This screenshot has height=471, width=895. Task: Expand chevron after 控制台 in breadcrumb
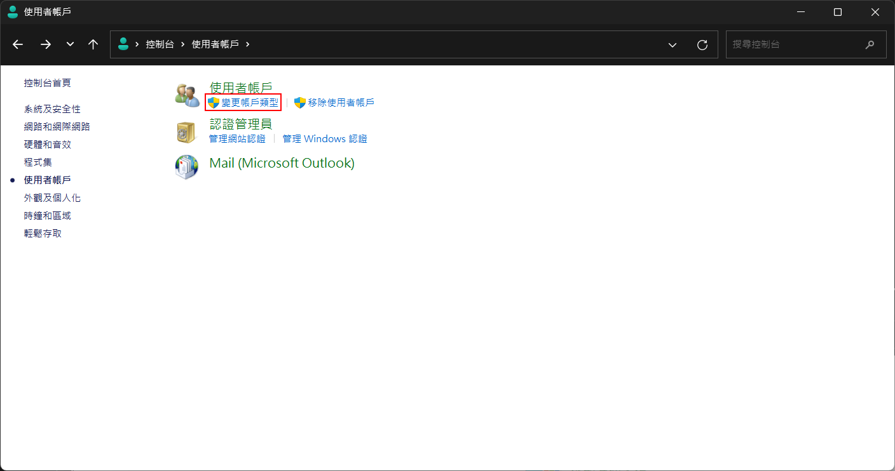[183, 44]
